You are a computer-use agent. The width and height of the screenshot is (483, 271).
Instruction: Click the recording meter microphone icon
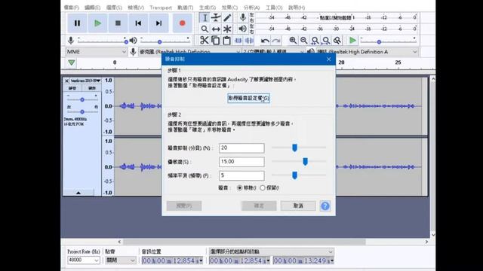point(243,17)
